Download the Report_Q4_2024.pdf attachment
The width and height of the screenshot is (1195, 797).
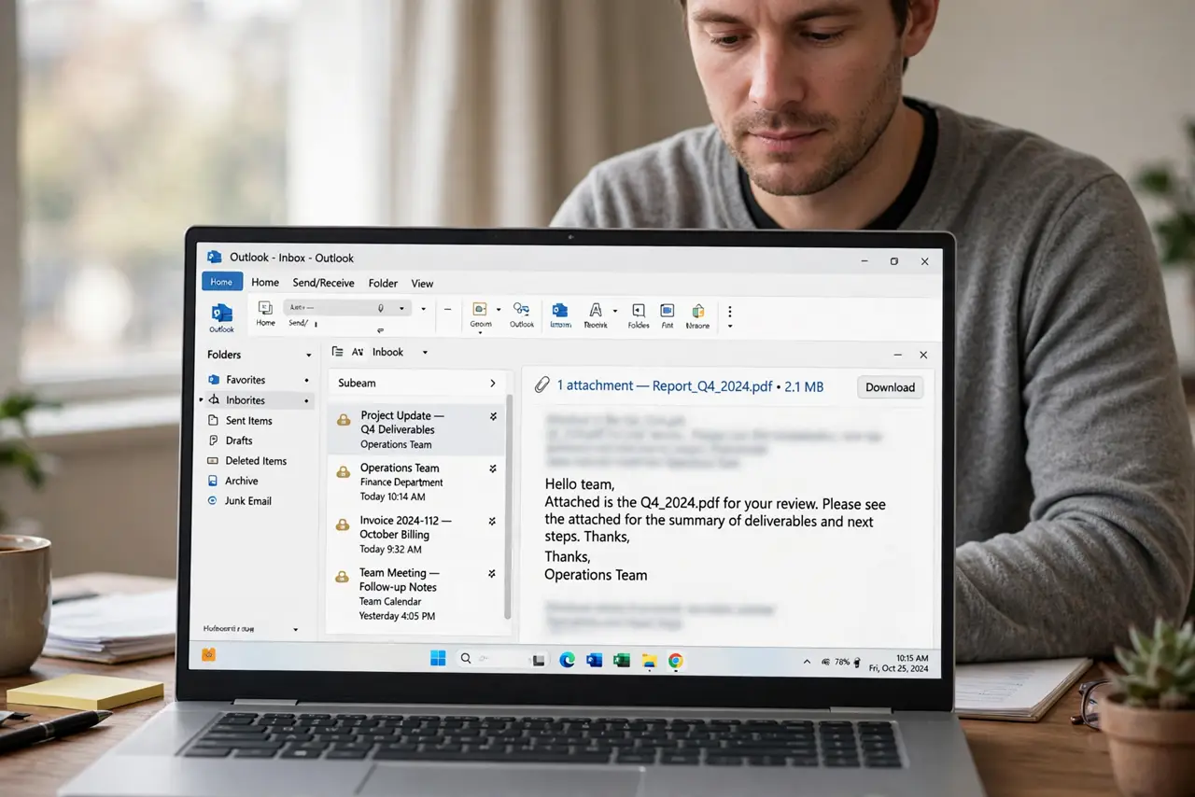(x=890, y=387)
